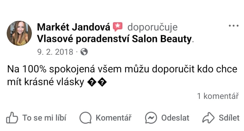Click the globe public privacy icon
Viewport: 244px width, 131px height.
[84, 52]
